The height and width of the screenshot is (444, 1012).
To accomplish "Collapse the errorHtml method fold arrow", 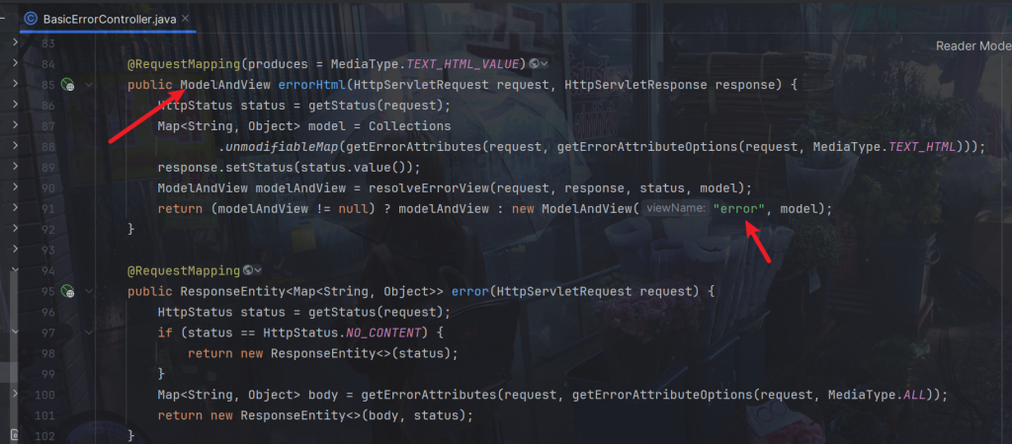I will click(x=90, y=86).
